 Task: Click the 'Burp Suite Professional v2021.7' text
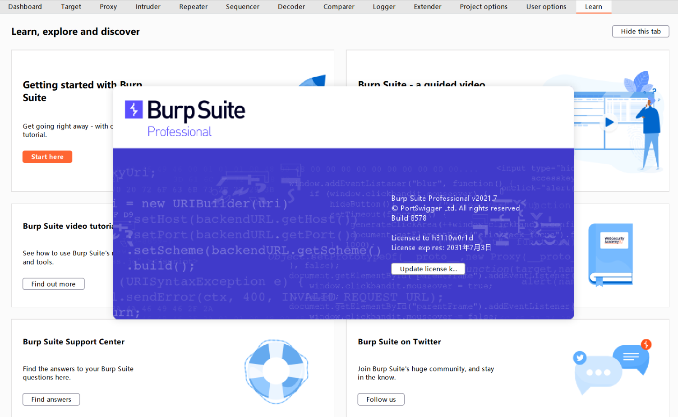tap(444, 198)
